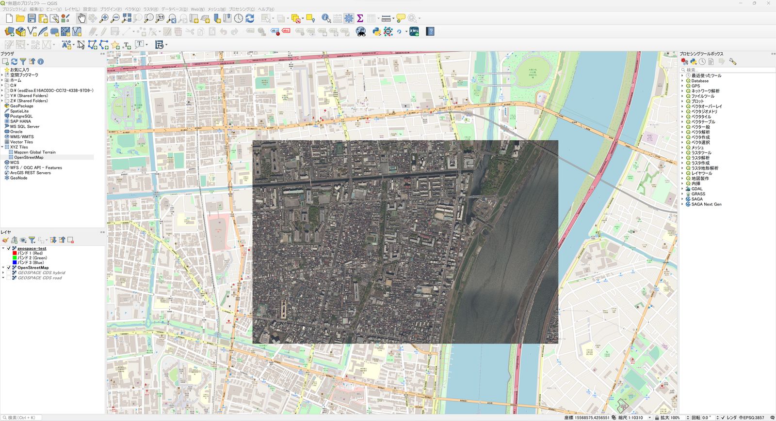Remove selected layer in Layers panel
The height and width of the screenshot is (421, 776).
(70, 240)
